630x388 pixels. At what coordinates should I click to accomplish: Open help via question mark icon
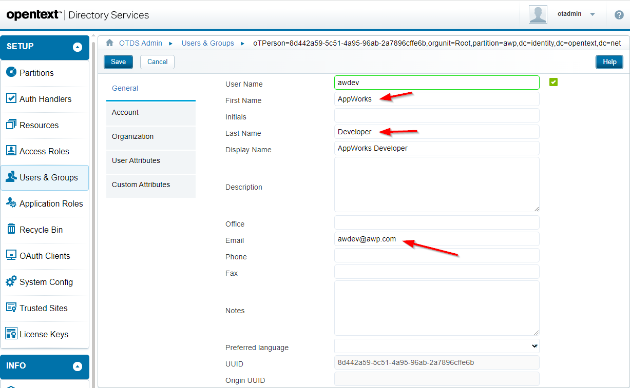[x=619, y=15]
